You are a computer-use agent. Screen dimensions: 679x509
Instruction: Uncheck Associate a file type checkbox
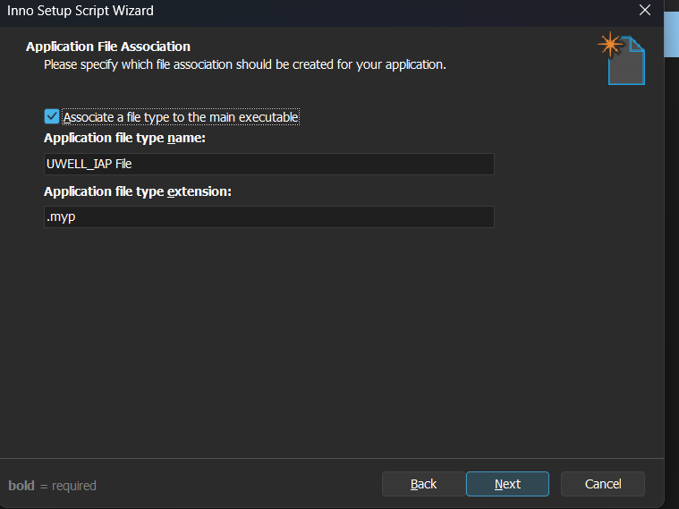coord(52,116)
